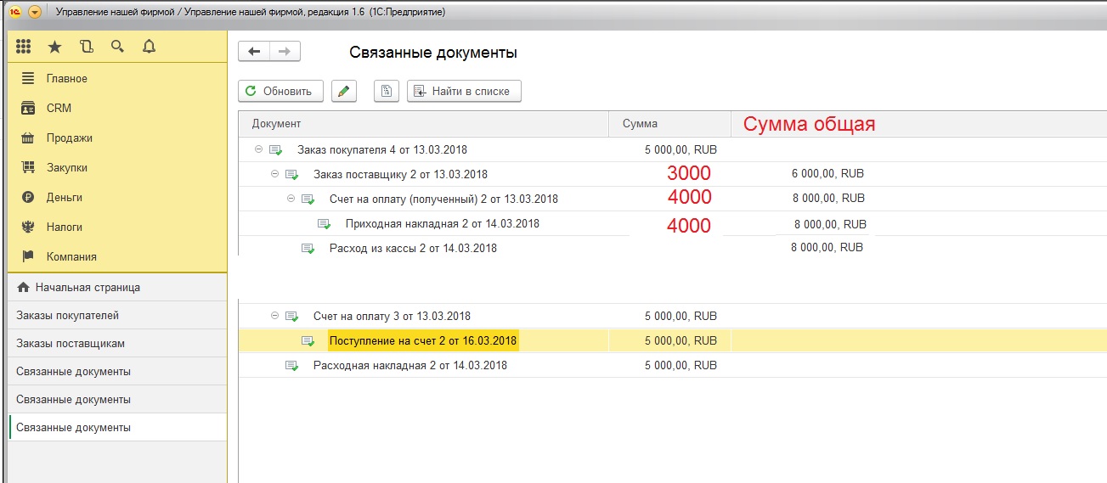
Task: Click Найти в списке button
Action: pyautogui.click(x=464, y=92)
